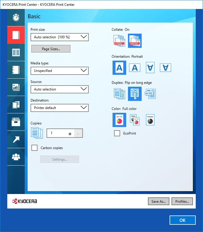This screenshot has height=232, width=203.
Task: Open the Job tab with storage box icon
Action: [16, 122]
